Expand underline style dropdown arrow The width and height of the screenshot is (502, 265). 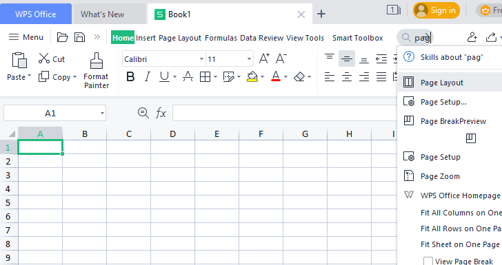pyautogui.click(x=174, y=76)
